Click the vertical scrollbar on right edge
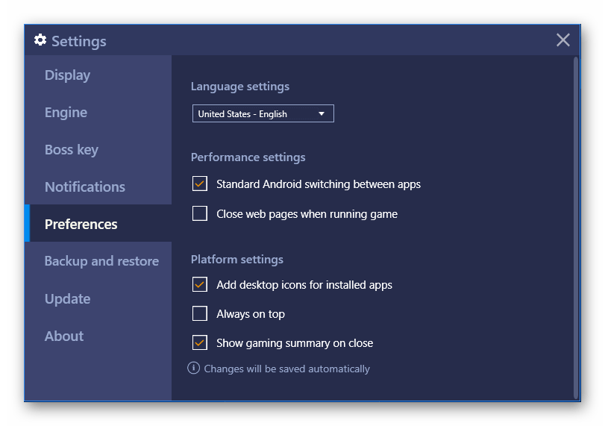The image size is (605, 426). (x=576, y=224)
